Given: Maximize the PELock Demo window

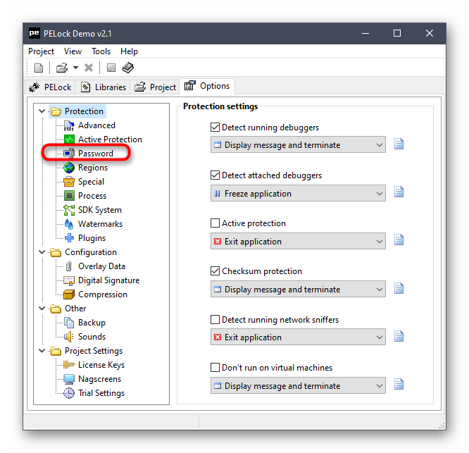Looking at the screenshot, I should coord(397,33).
